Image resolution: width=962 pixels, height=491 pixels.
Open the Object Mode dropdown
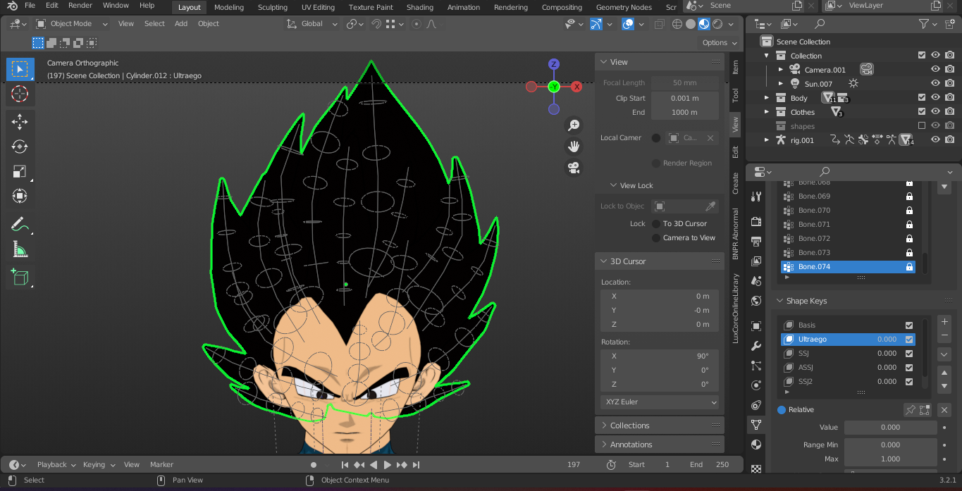click(72, 24)
